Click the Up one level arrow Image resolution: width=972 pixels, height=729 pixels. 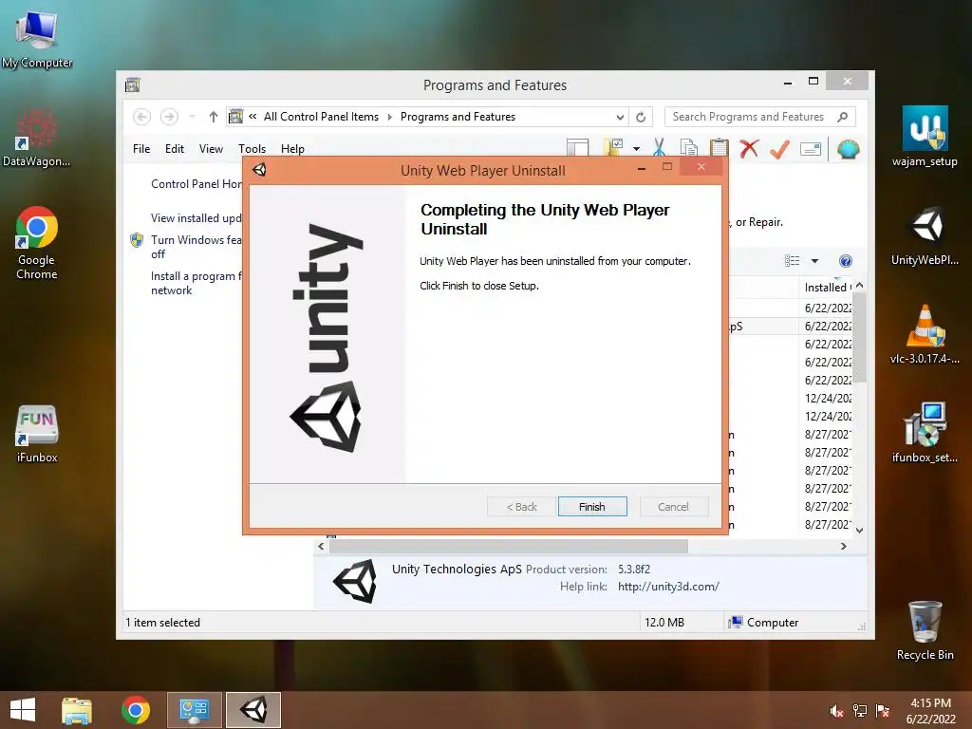(x=214, y=117)
